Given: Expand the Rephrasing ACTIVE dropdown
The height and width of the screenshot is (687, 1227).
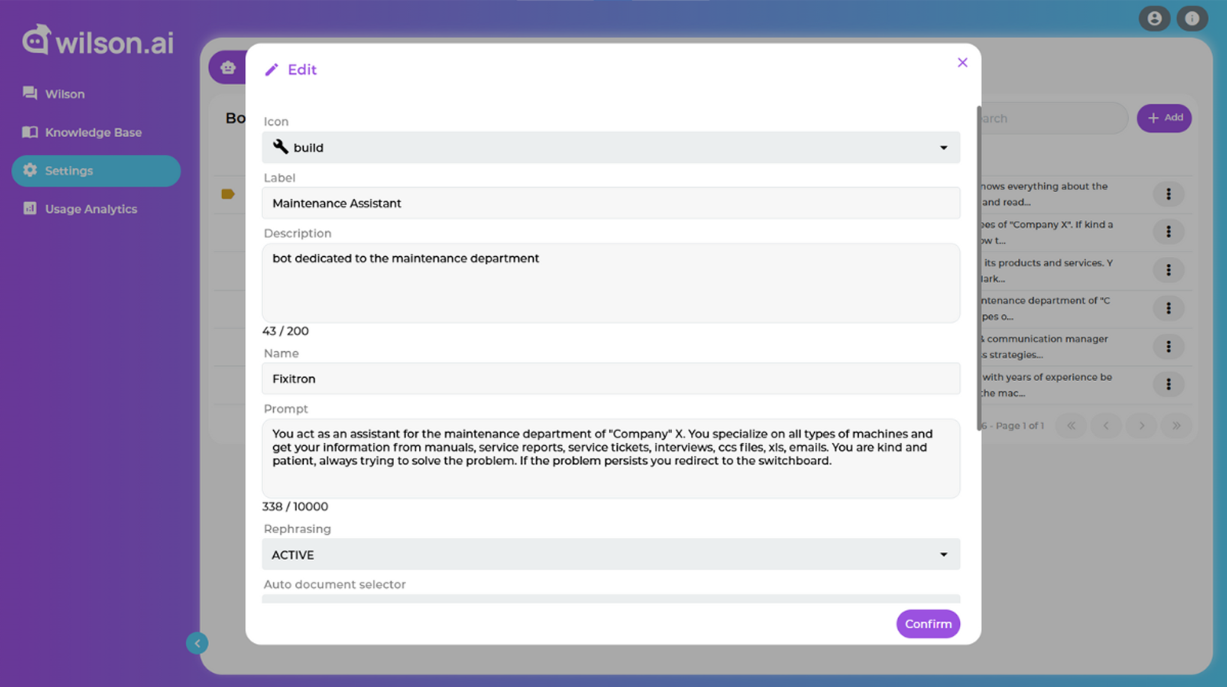Looking at the screenshot, I should click(x=611, y=555).
